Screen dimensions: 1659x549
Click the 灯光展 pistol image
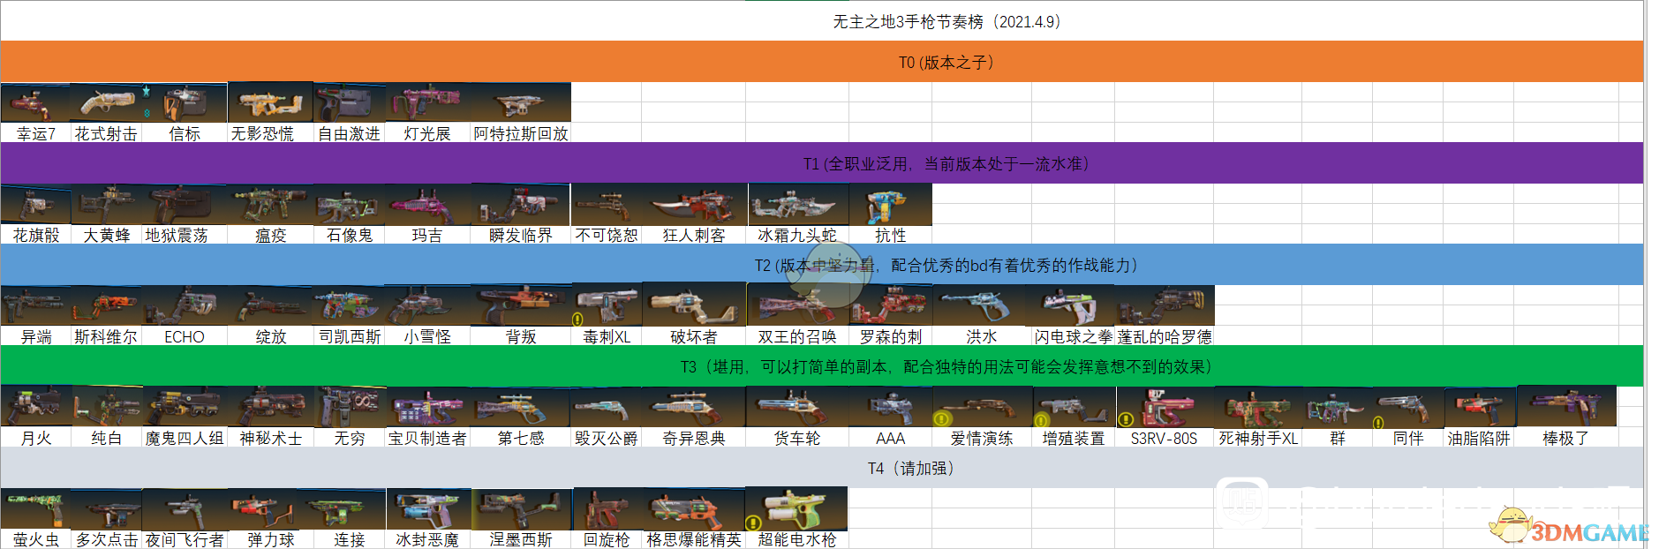click(x=427, y=103)
